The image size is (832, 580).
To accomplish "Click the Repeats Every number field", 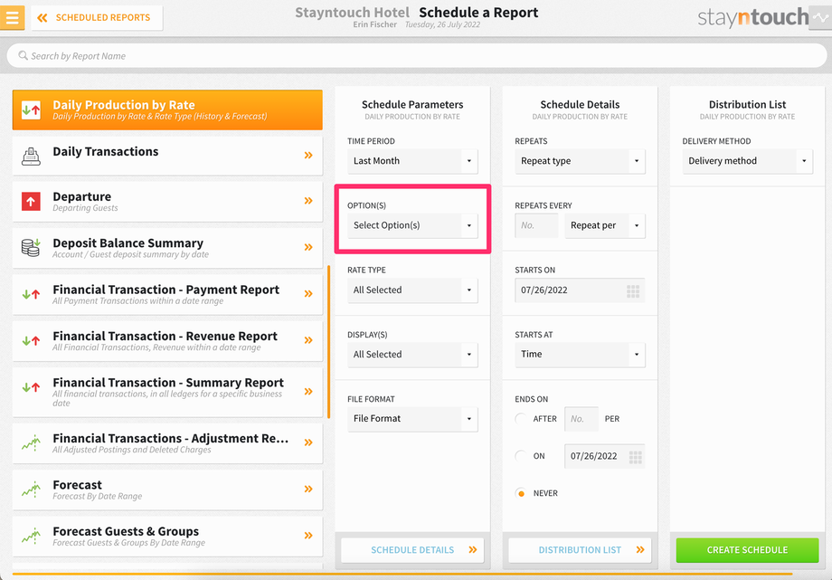I will (x=536, y=225).
